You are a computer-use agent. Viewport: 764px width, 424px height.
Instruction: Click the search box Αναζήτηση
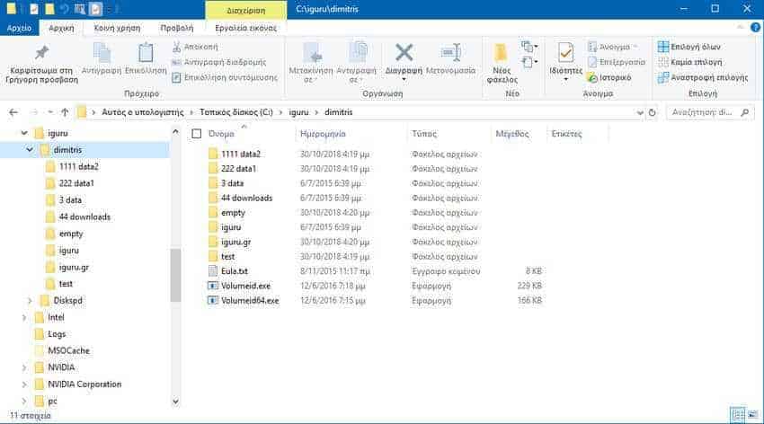point(709,112)
